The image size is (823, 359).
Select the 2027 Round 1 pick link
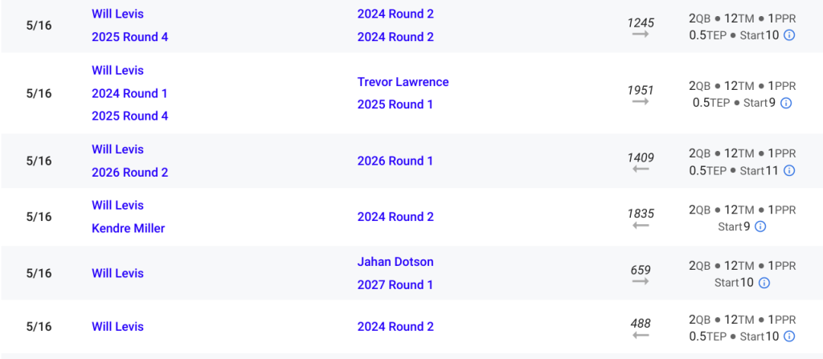(x=395, y=285)
